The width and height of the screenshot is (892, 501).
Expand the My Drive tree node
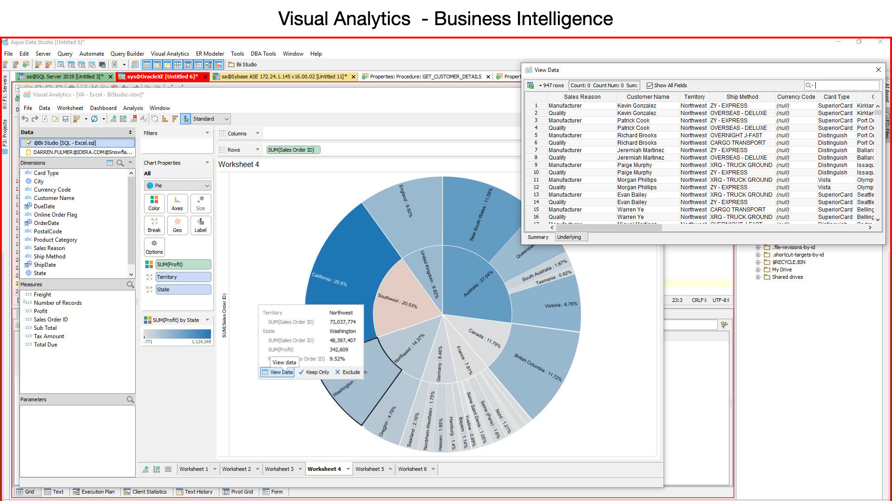pos(758,270)
